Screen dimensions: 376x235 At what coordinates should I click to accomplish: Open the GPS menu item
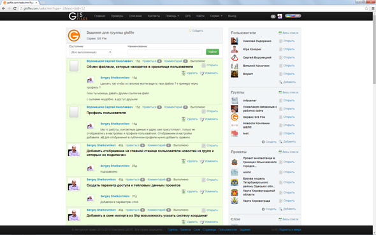[187, 16]
